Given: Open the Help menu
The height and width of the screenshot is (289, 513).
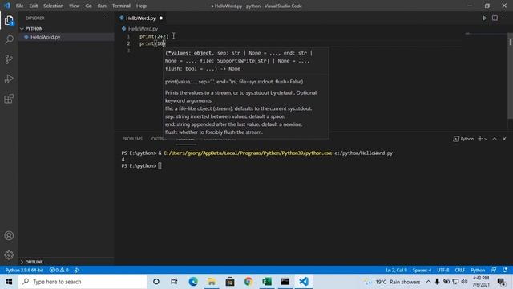Looking at the screenshot, I should coord(141,6).
